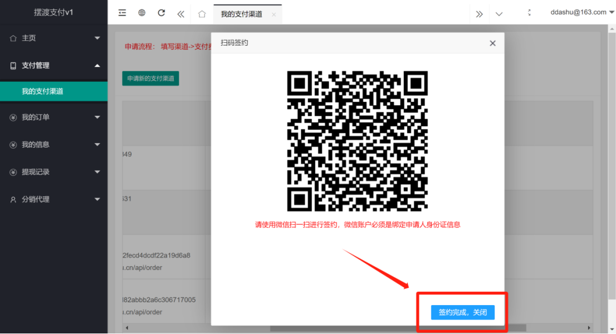
Task: Click the 主页 house icon in sidebar
Action: point(13,38)
